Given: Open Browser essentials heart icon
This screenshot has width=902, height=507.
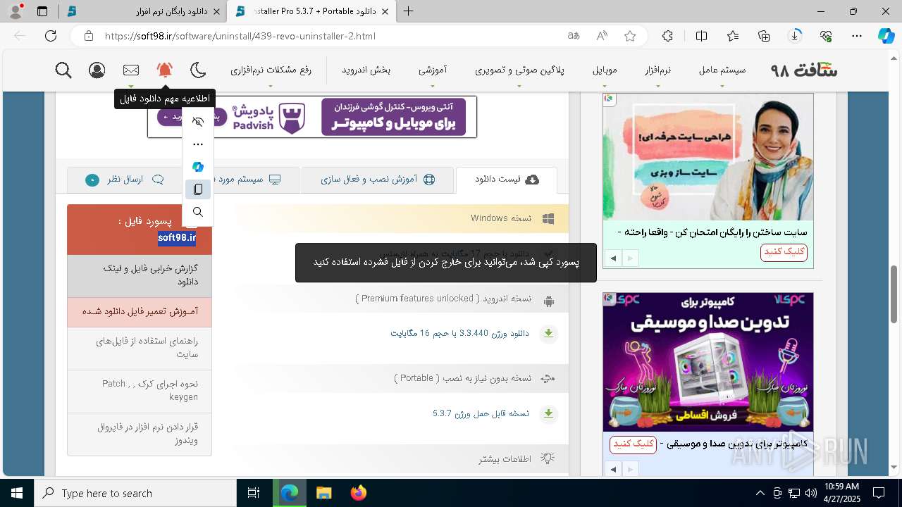Looking at the screenshot, I should coord(826,36).
